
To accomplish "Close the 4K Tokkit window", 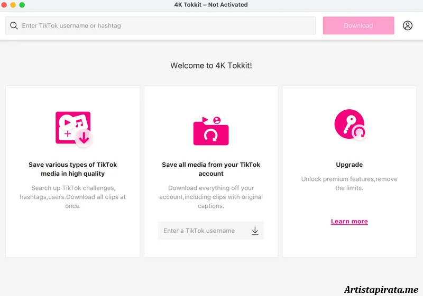I will 4,5.
